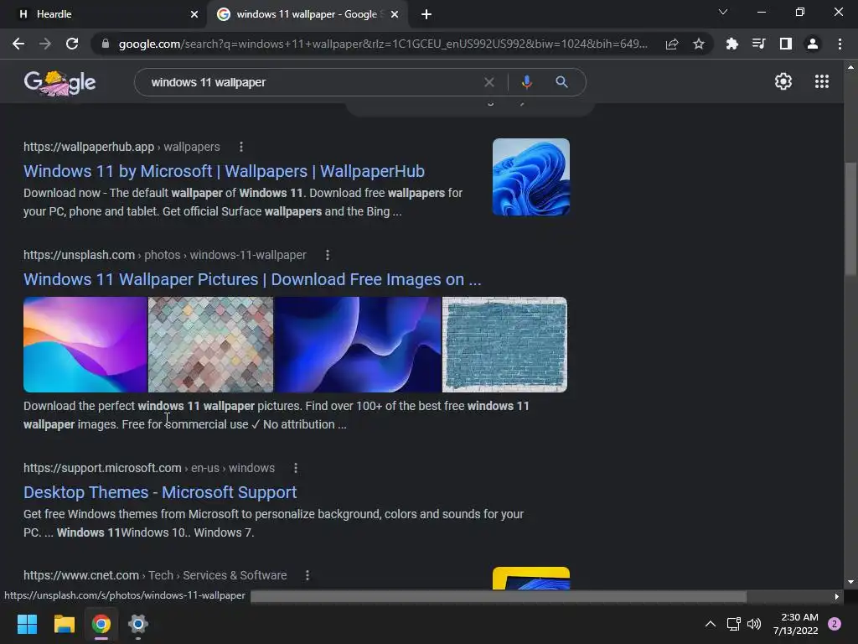The image size is (858, 644).
Task: Click the vertical page scrollbar thumb
Action: 850,219
